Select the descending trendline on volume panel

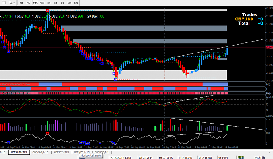pos(218,124)
